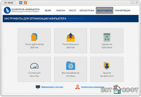The image size is (141, 97).
Task: Click the VK social network icon
Action: pyautogui.click(x=21, y=3)
